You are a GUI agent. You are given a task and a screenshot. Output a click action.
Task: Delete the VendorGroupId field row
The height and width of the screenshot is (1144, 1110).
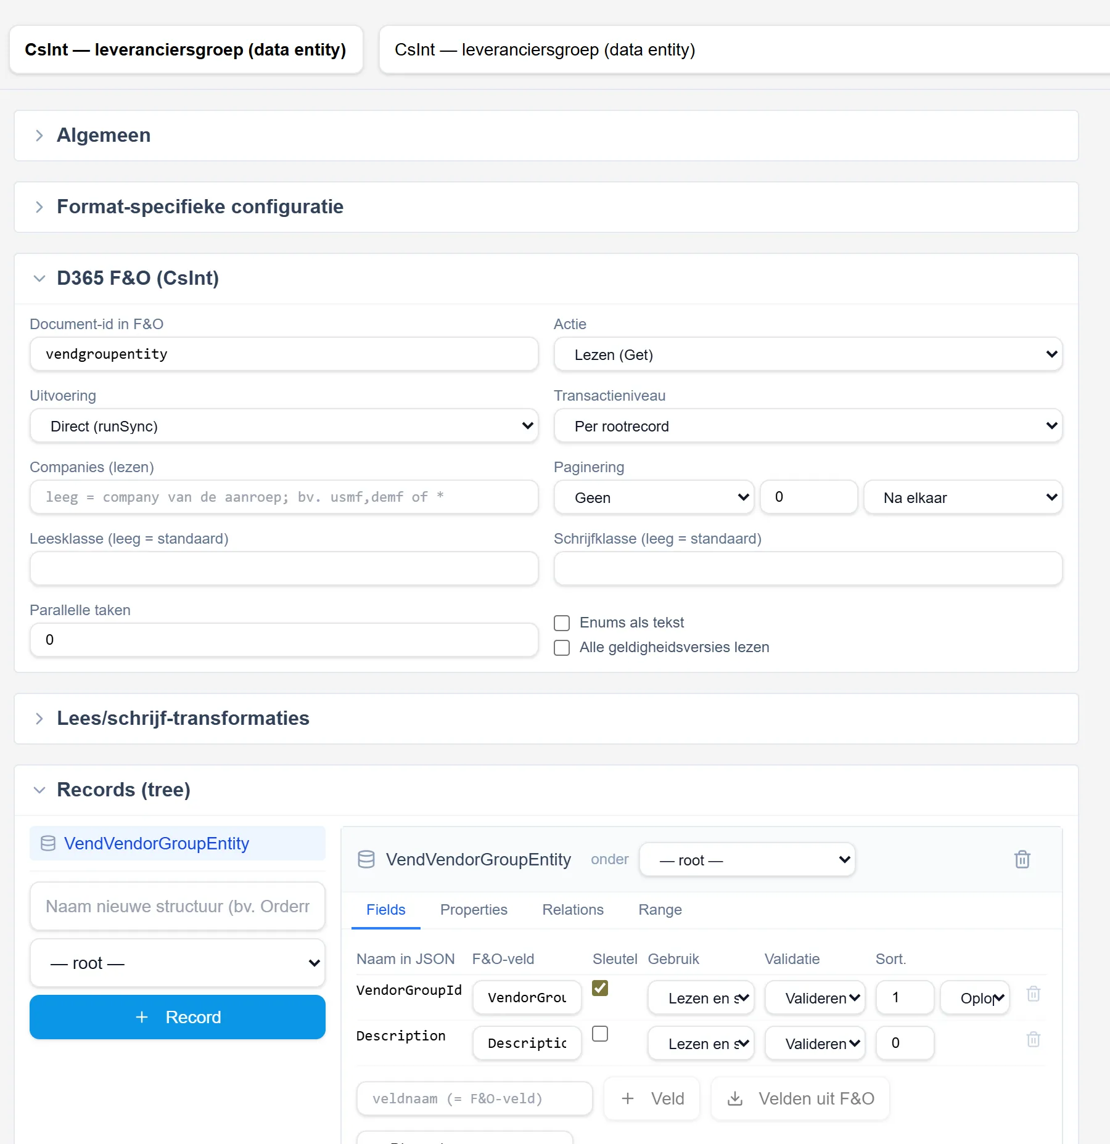click(1034, 994)
